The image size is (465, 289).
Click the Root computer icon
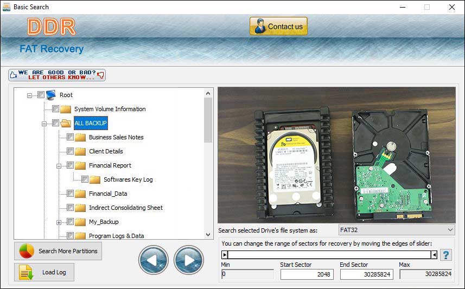pos(51,94)
